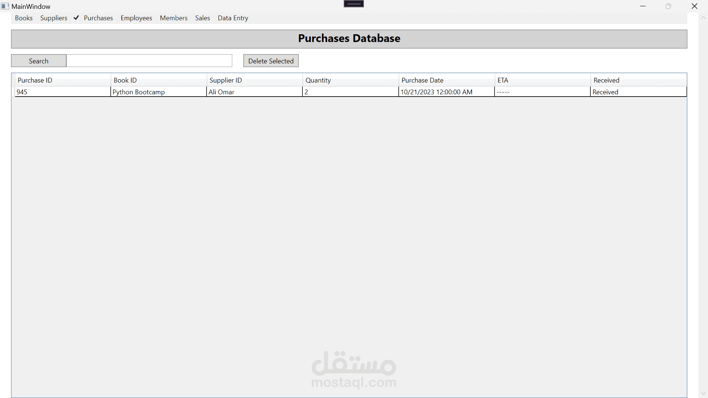Viewport: 708px width, 398px height.
Task: Click the Quantity column header
Action: pos(318,80)
